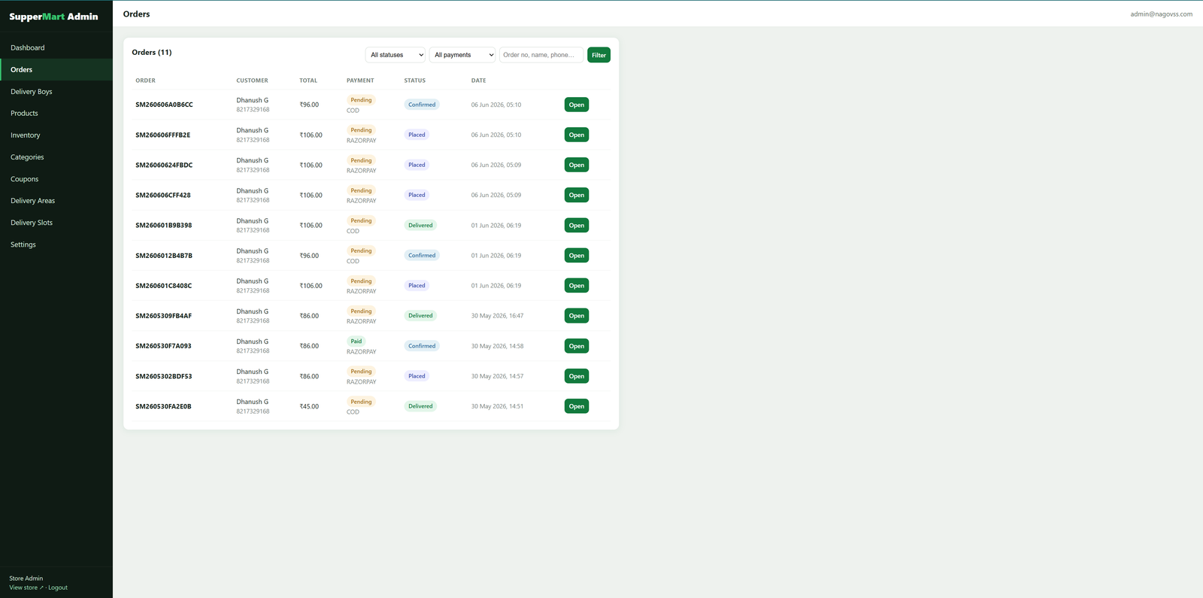This screenshot has width=1203, height=598.
Task: Click the CUSTOMER column header
Action: click(252, 80)
